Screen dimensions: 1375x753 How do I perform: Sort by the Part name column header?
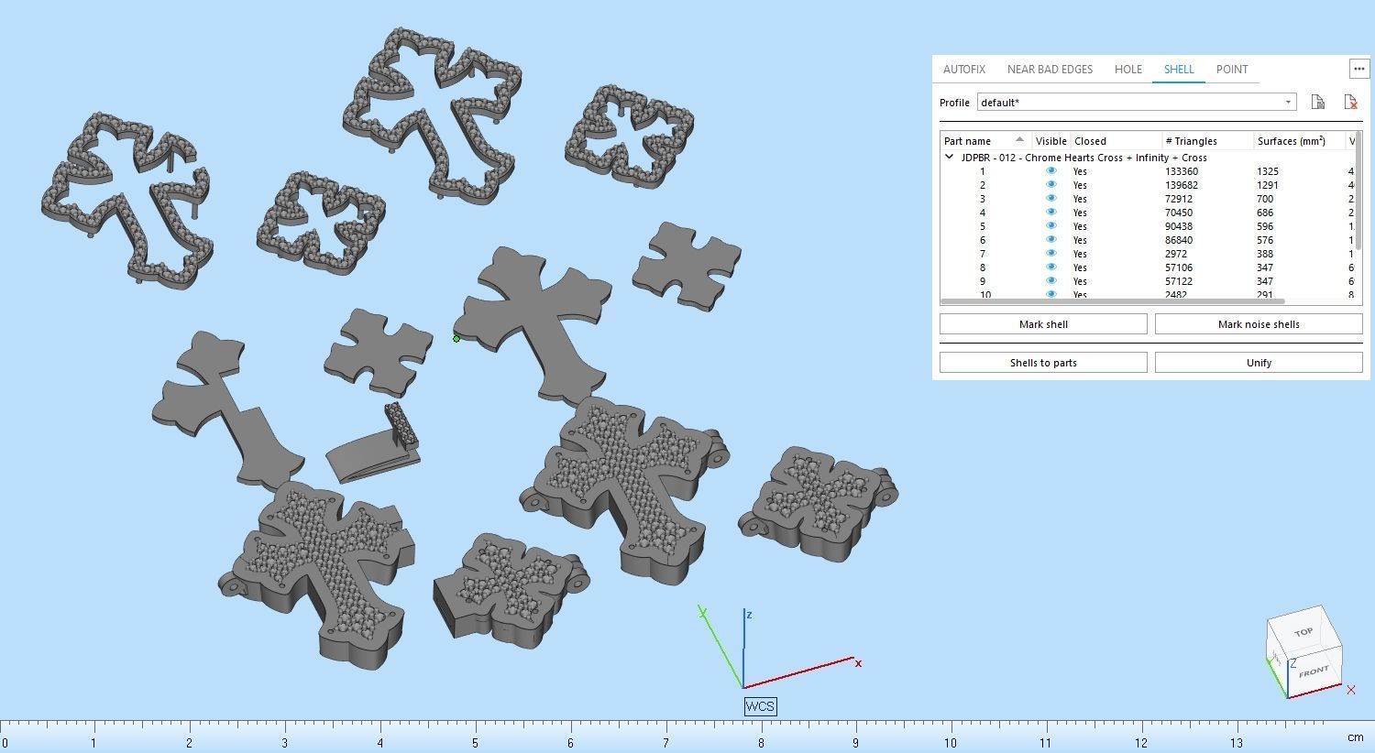pyautogui.click(x=985, y=141)
